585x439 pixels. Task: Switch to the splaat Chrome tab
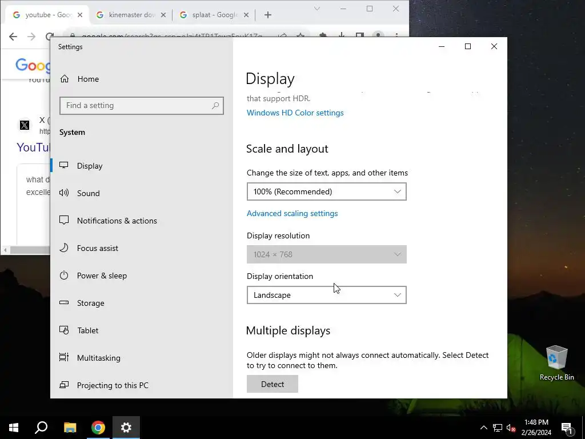214,15
